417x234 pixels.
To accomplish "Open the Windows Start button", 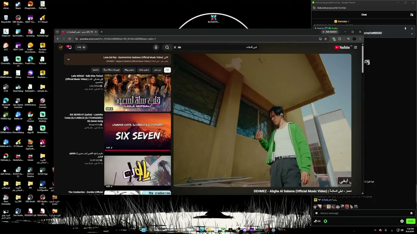I will 144,230.
